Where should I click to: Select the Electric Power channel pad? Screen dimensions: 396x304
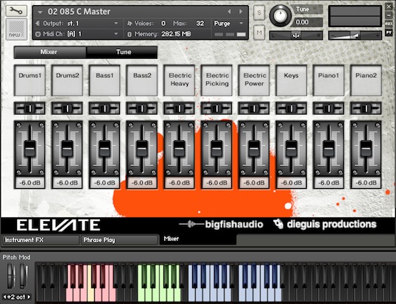(254, 80)
